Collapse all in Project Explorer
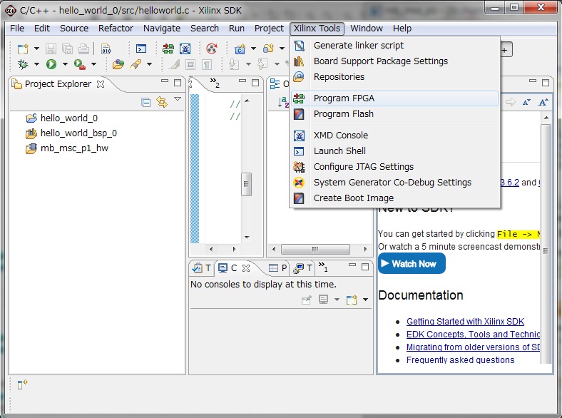The height and width of the screenshot is (418, 562). 146,103
